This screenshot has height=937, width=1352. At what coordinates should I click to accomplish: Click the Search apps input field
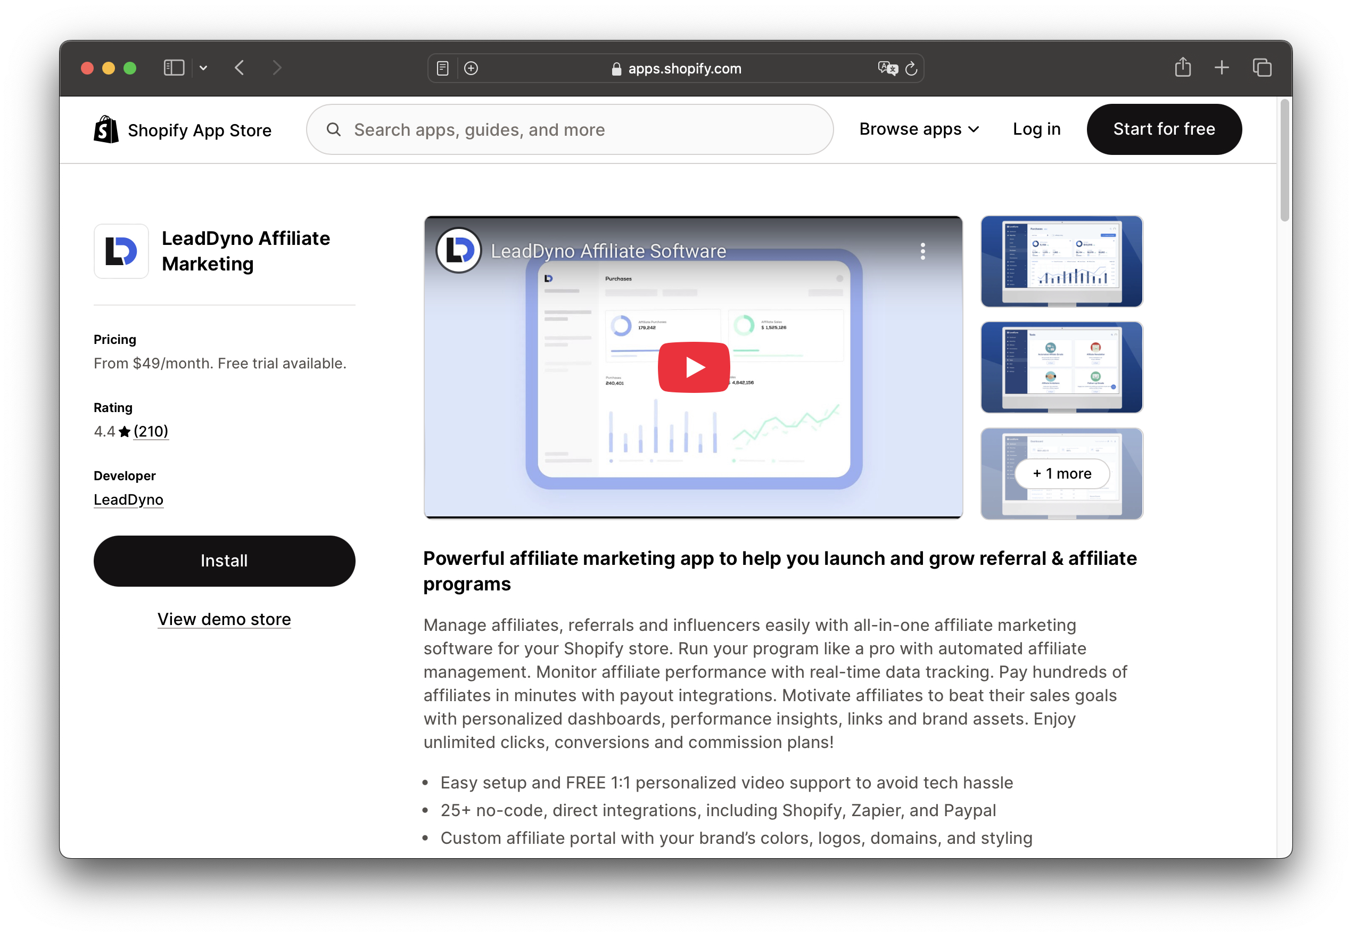(x=569, y=130)
